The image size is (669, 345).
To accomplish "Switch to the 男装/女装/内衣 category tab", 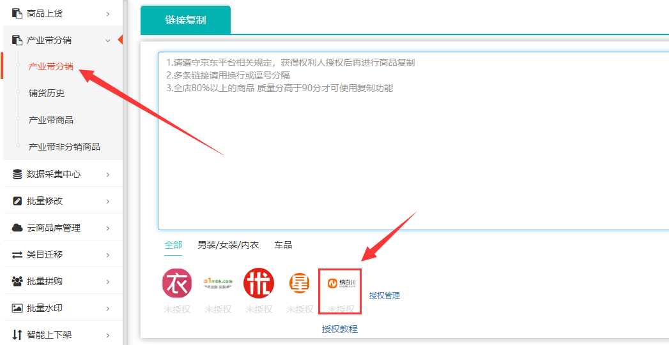I will pyautogui.click(x=228, y=245).
